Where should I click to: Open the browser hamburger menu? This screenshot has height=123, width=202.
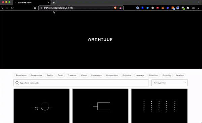pos(199,8)
